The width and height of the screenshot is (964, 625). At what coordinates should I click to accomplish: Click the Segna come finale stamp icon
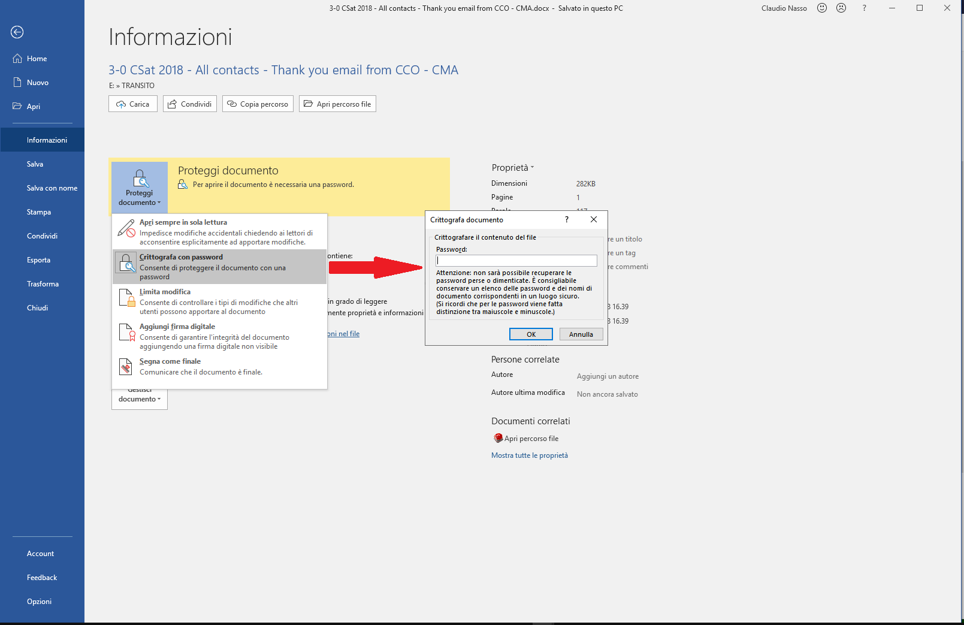pyautogui.click(x=125, y=366)
